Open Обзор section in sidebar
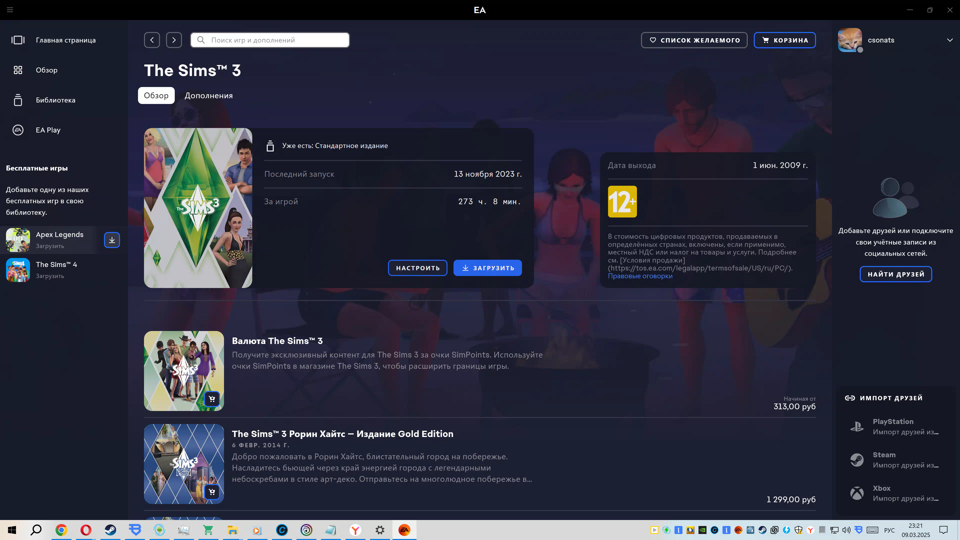960x540 pixels. [x=64, y=70]
